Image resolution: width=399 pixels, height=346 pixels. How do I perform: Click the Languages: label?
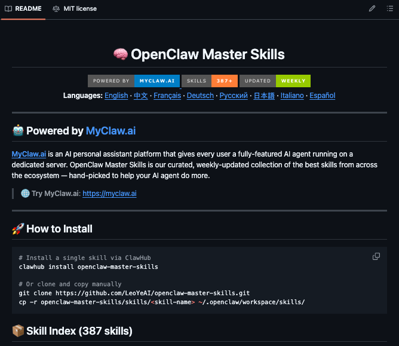(83, 96)
